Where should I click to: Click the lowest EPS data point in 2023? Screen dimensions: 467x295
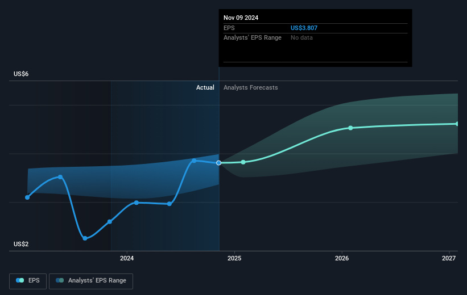point(85,238)
